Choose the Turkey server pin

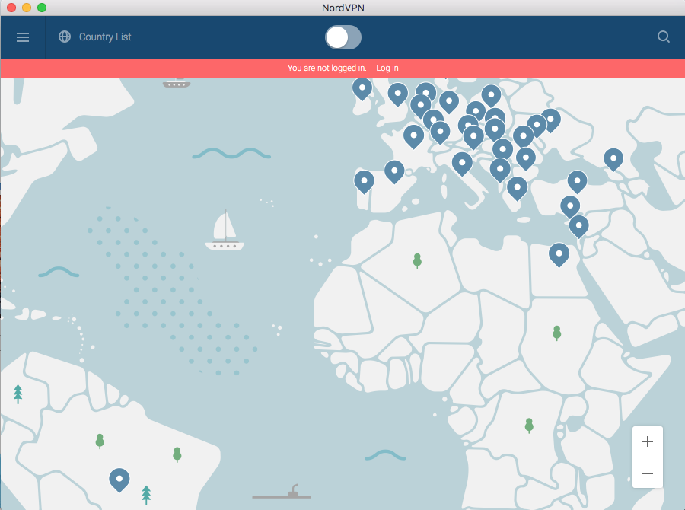(577, 180)
